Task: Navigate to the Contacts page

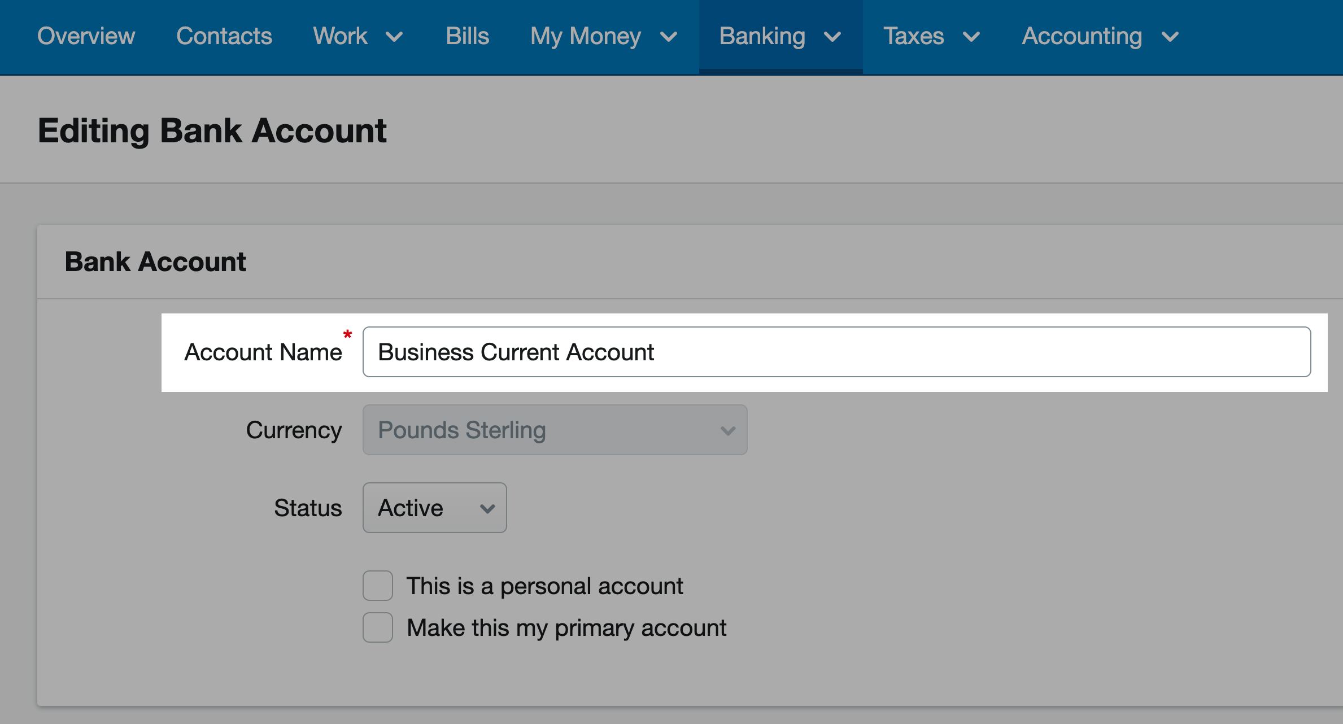Action: (224, 36)
